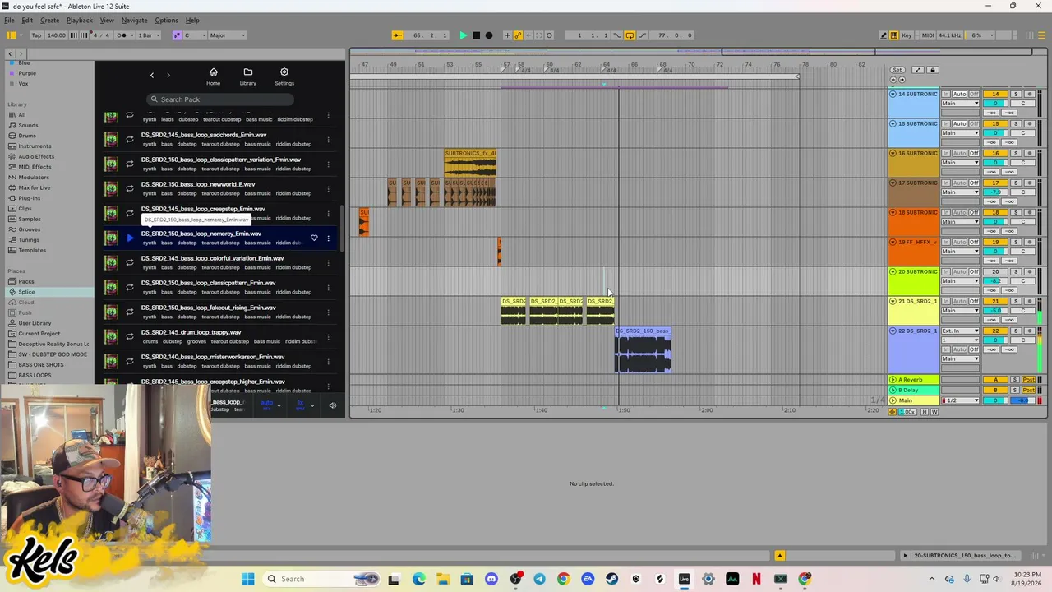This screenshot has width=1052, height=592.
Task: Activate track 20 with its activator button
Action: pyautogui.click(x=995, y=272)
